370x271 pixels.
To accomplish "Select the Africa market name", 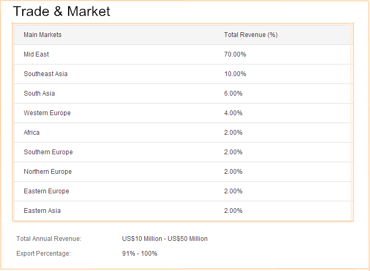I will coord(32,133).
